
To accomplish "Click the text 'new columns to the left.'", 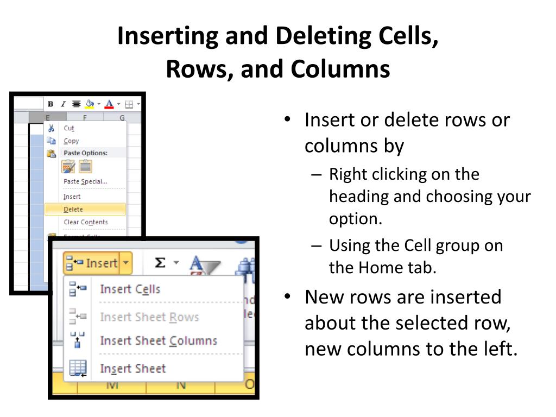I will coord(411,349).
